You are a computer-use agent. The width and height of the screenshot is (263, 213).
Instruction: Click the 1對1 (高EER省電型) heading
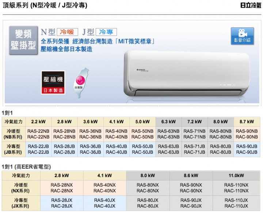point(26,167)
